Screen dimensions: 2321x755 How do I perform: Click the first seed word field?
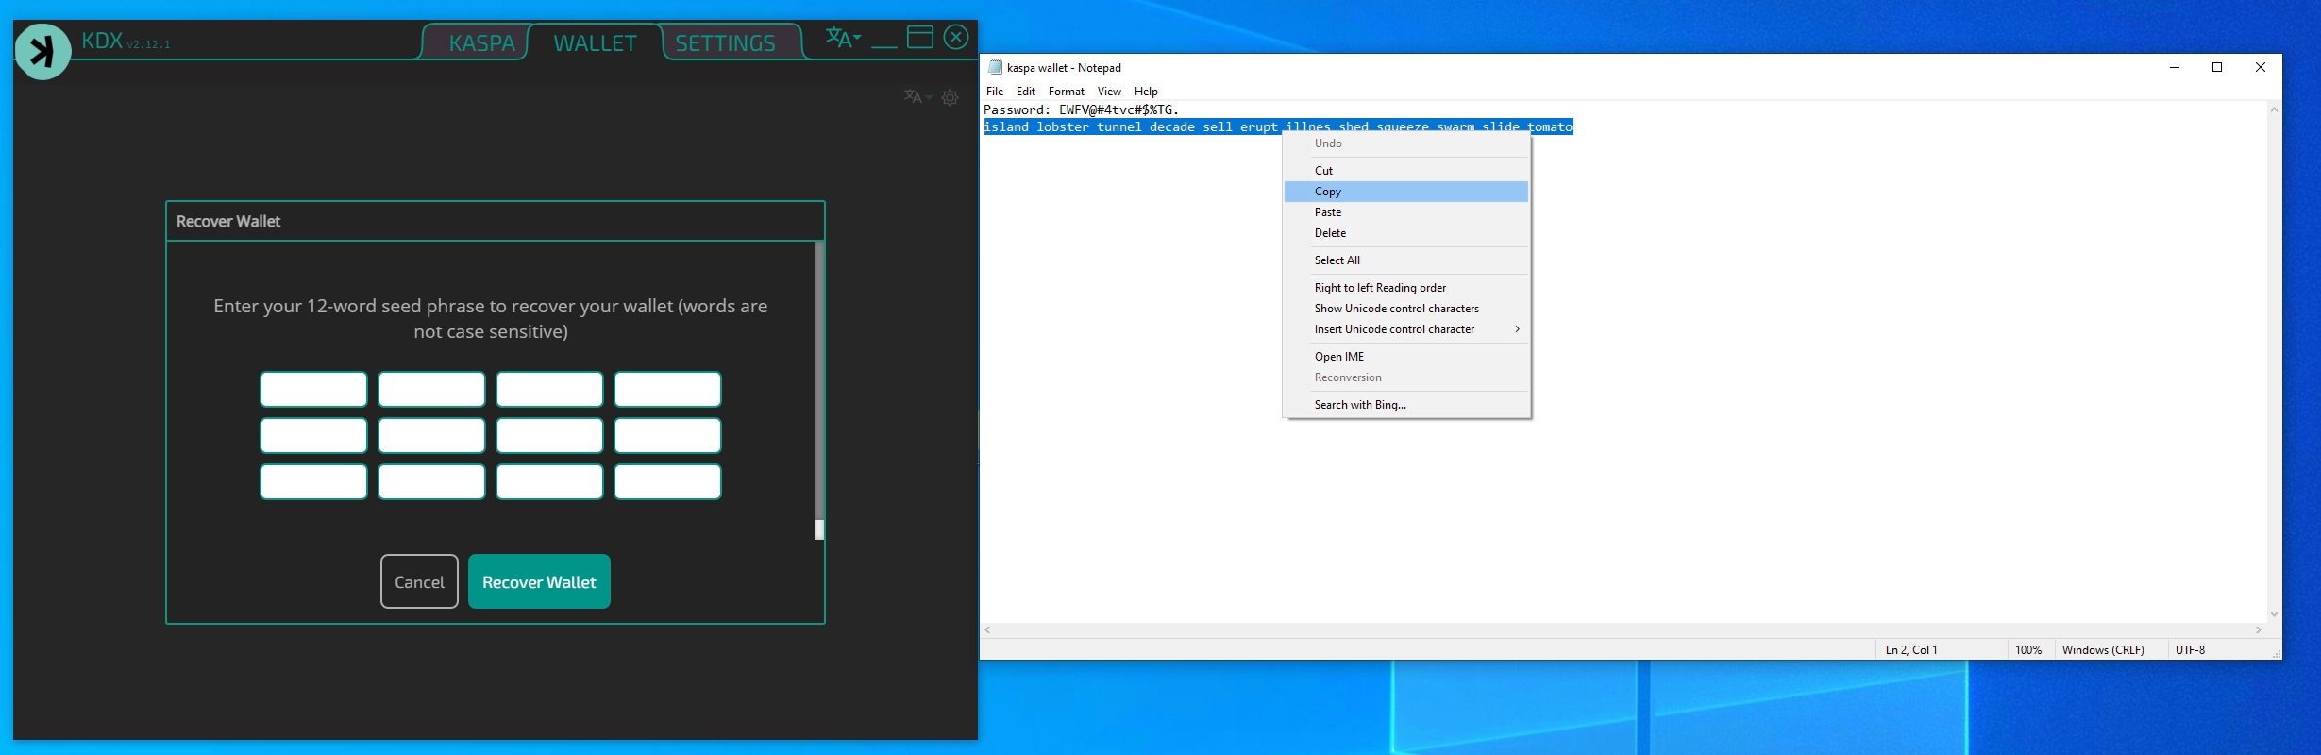[313, 389]
